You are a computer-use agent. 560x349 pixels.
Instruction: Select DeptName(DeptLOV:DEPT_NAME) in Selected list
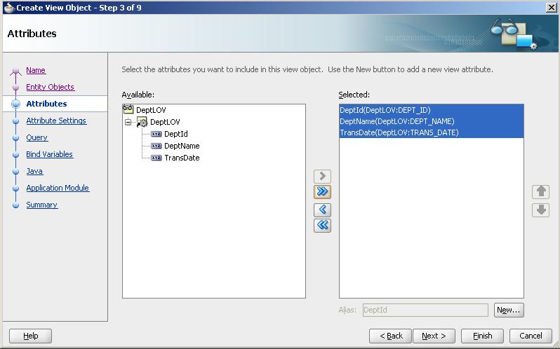(x=431, y=121)
